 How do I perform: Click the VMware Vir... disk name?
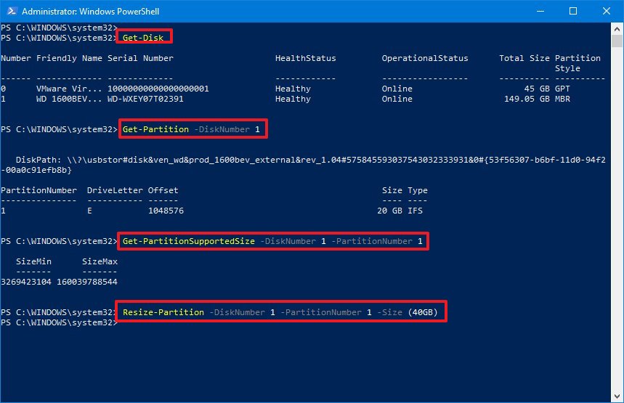click(x=69, y=89)
